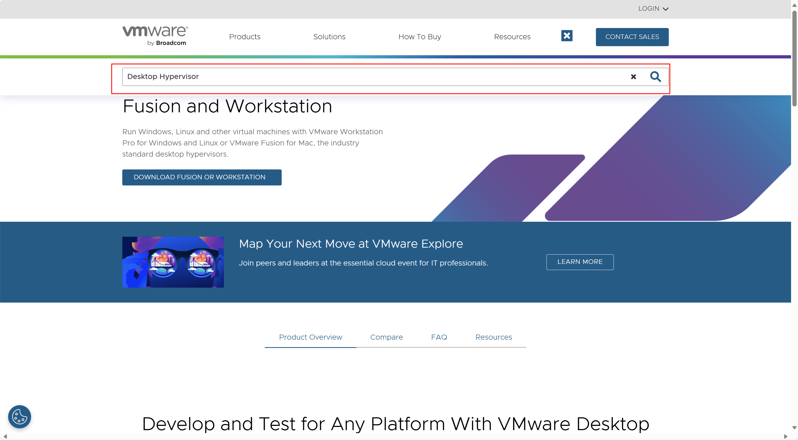Open the Products menu
The width and height of the screenshot is (798, 440).
click(244, 37)
